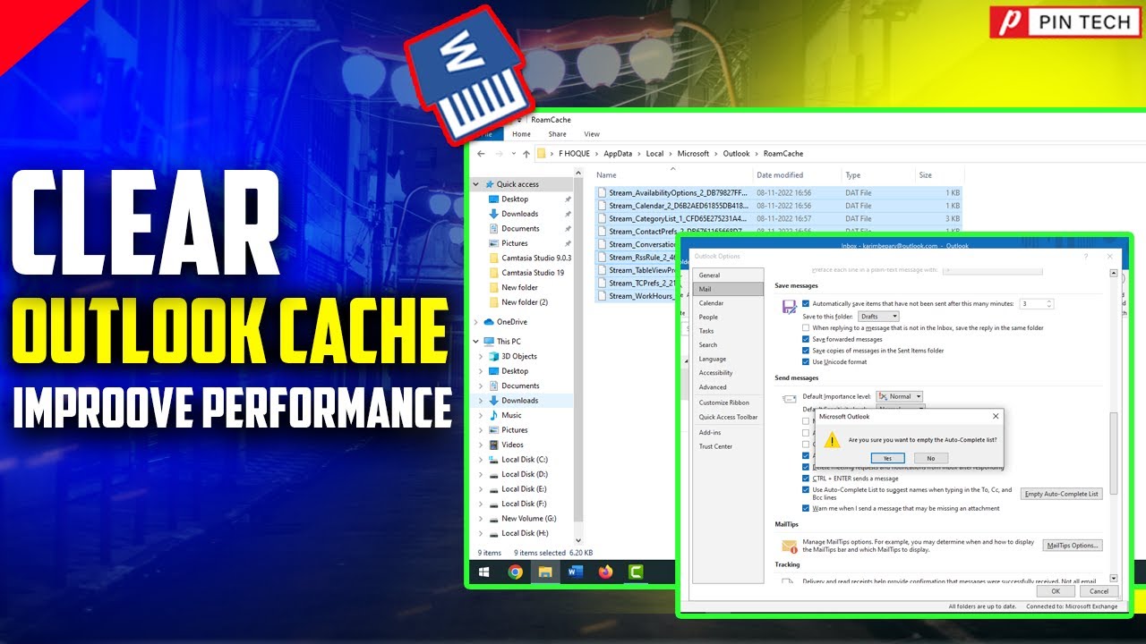
Task: Select Stream_AvailabilityOptions file icon
Action: (602, 192)
